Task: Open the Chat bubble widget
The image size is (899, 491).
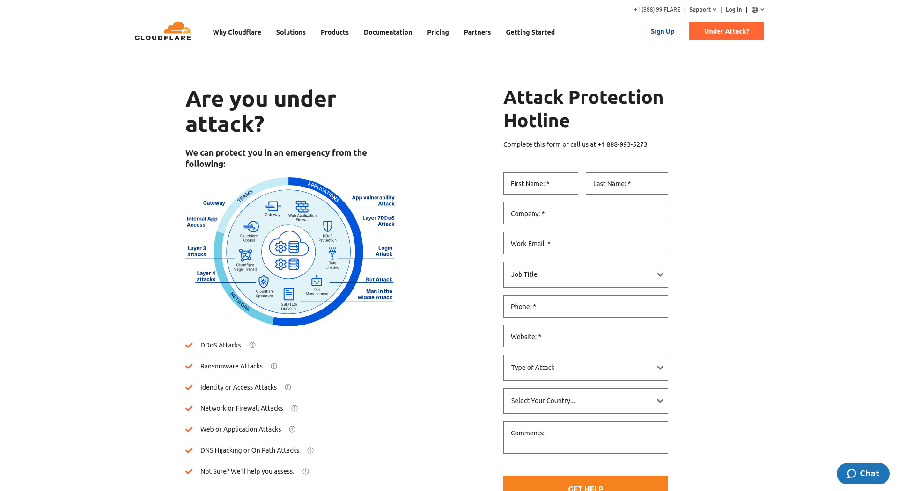Action: pos(863,474)
